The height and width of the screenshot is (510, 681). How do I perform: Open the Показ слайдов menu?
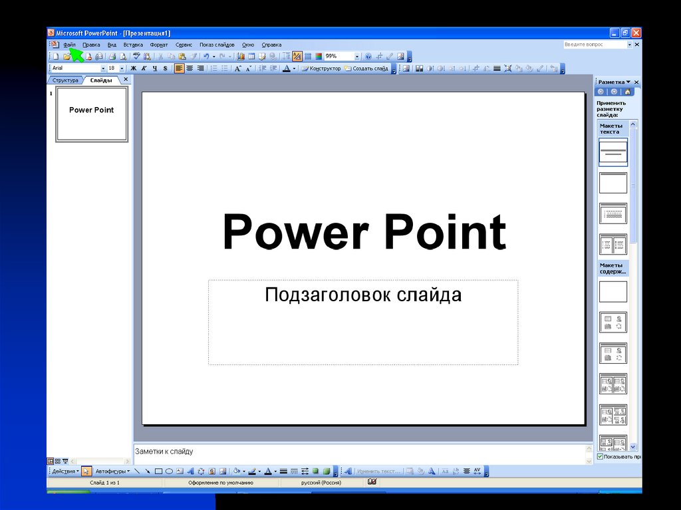(217, 45)
